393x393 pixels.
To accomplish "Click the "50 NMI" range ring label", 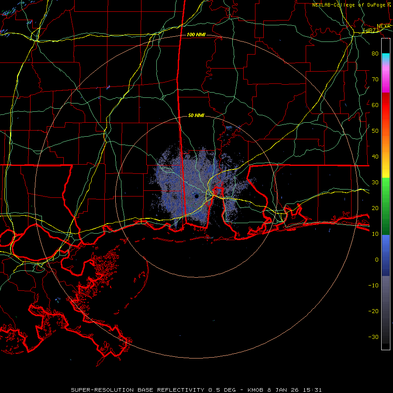I will pyautogui.click(x=196, y=115).
